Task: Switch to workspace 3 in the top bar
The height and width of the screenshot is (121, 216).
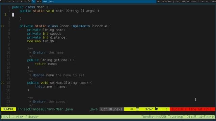Action: (x=10, y=1)
